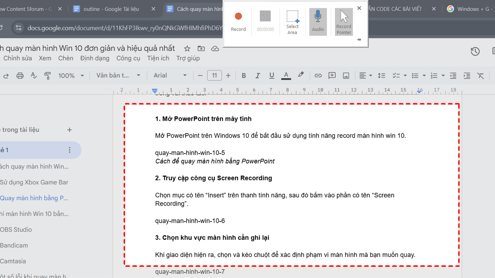Click the checklist icon
This screenshot has width=495, height=278.
[x=396, y=75]
